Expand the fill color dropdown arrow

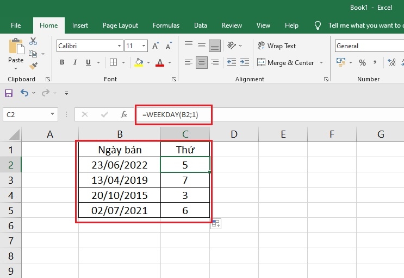pyautogui.click(x=148, y=62)
